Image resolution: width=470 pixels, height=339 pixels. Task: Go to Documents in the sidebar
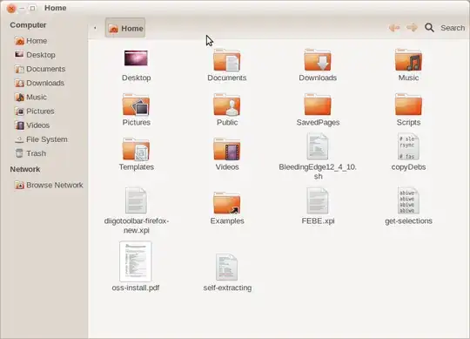pyautogui.click(x=40, y=69)
